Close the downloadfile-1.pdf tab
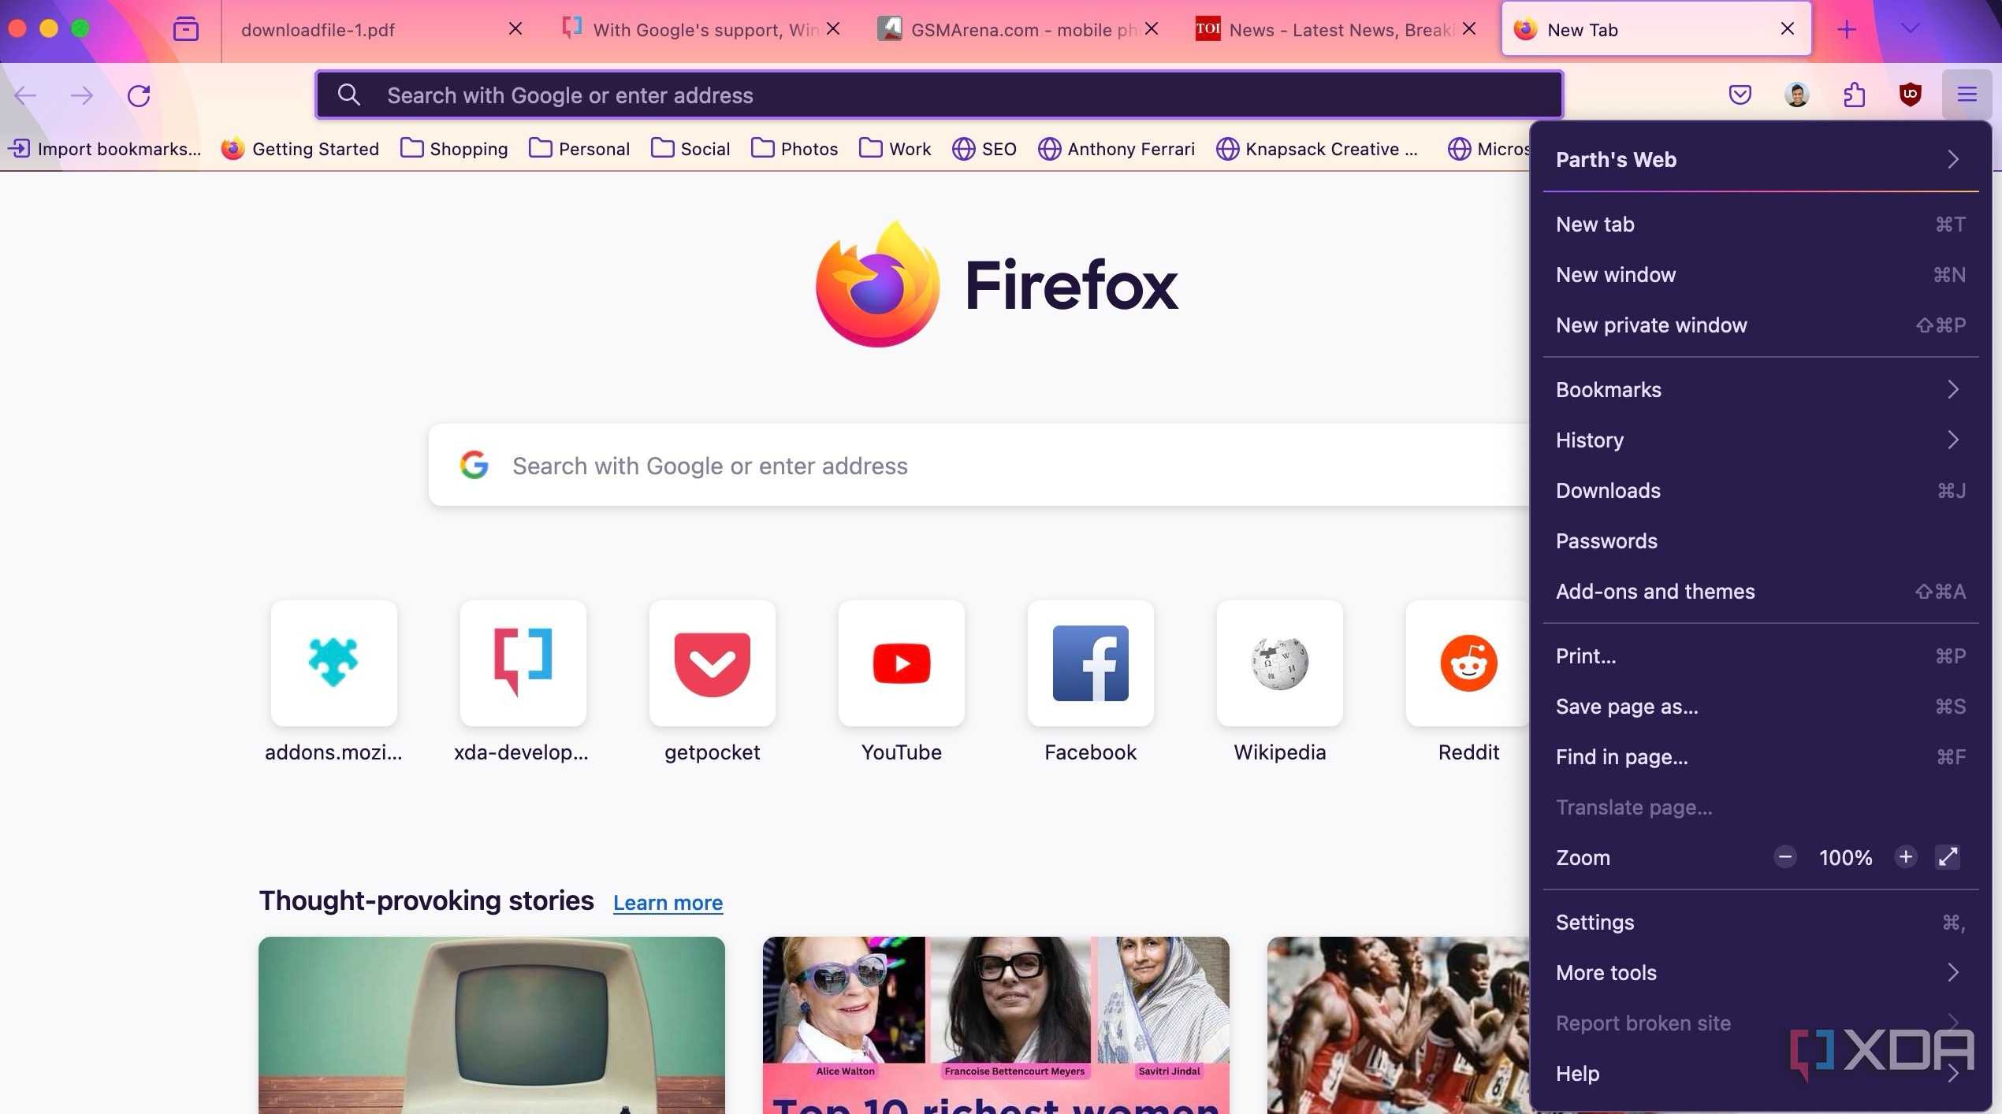The image size is (2002, 1114). (x=515, y=28)
